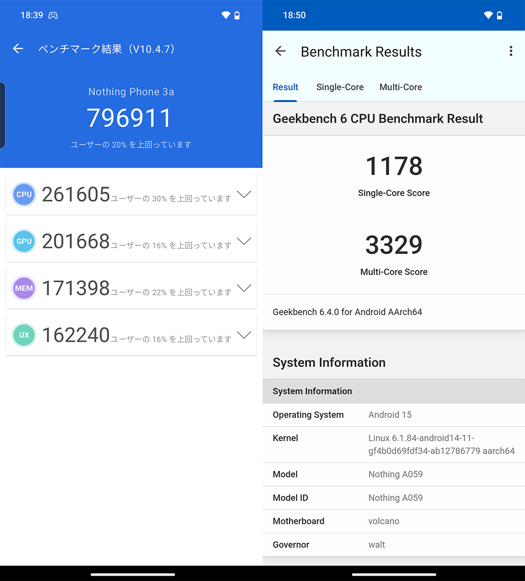Tap the back arrow in AnTuTu results
The height and width of the screenshot is (581, 525).
pyautogui.click(x=18, y=49)
